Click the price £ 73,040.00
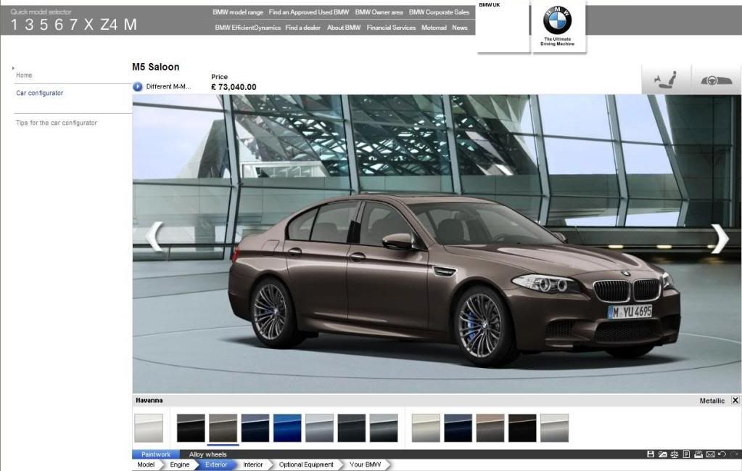 (x=234, y=87)
